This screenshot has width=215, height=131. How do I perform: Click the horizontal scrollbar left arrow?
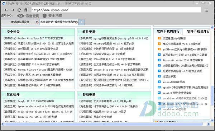point(3,124)
